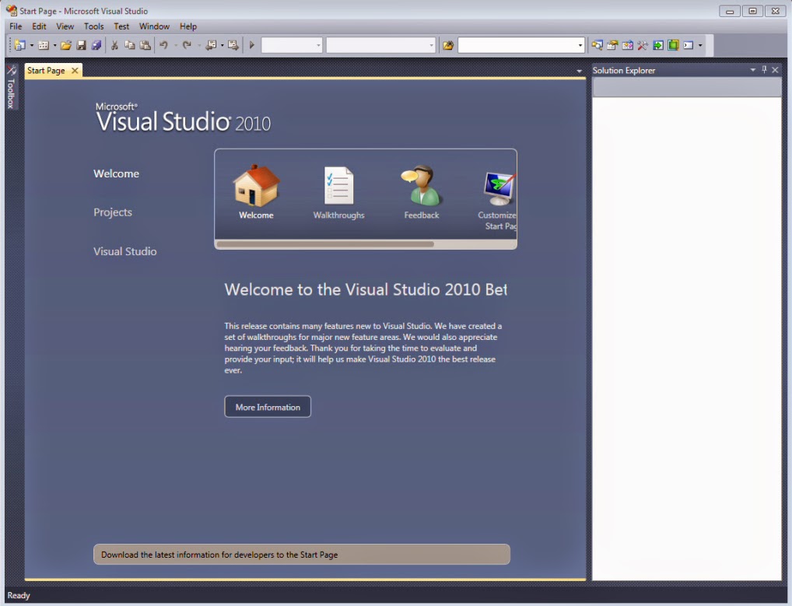
Task: Click the Add New Item toolbar icon
Action: pos(44,45)
